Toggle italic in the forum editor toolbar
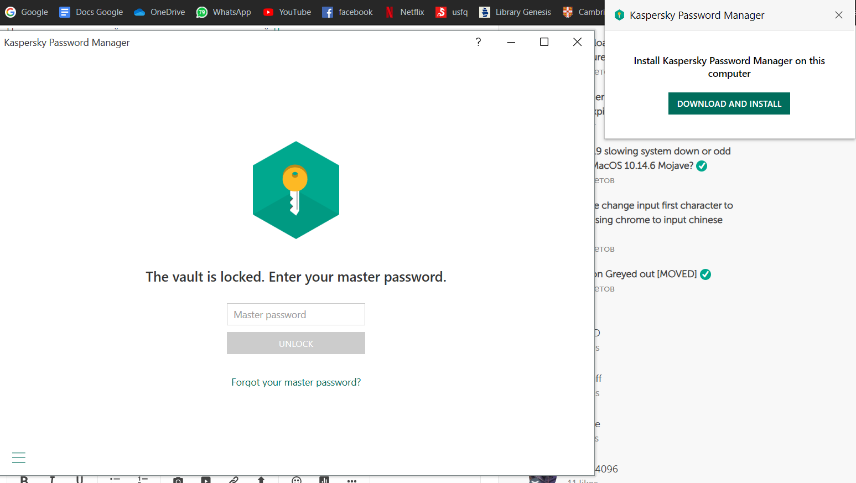 point(52,480)
